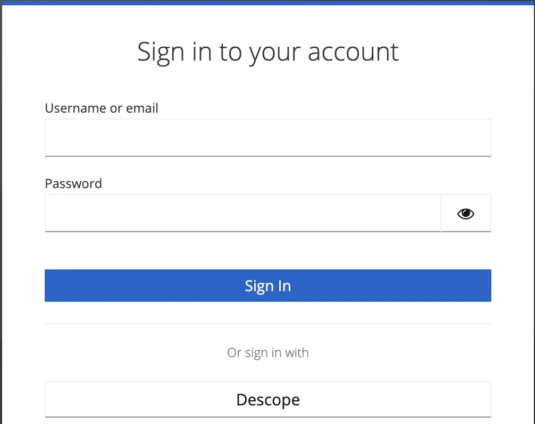This screenshot has height=424, width=535.
Task: Click the Password label text
Action: 73,183
